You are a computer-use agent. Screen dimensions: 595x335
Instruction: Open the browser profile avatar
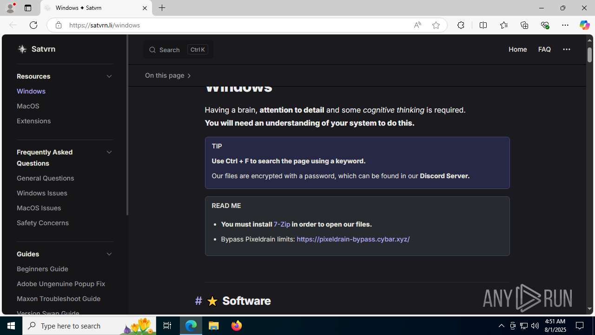10,8
